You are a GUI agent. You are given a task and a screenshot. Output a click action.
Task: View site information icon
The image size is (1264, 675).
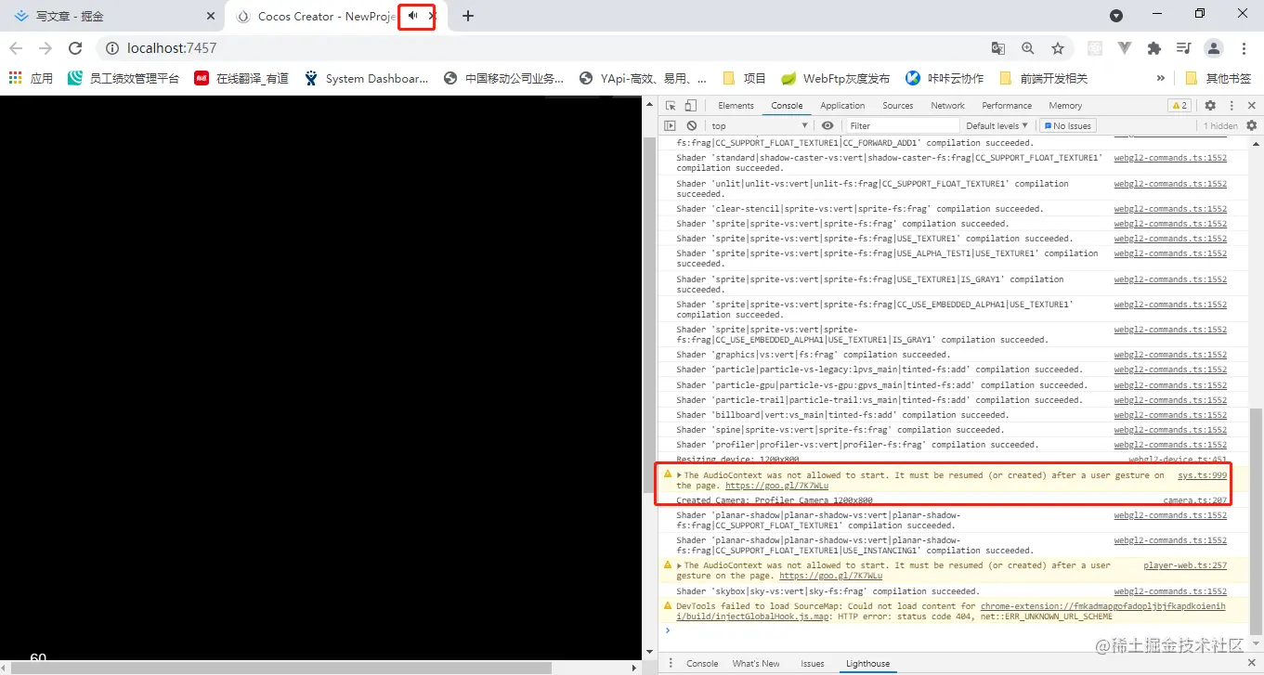pyautogui.click(x=111, y=48)
